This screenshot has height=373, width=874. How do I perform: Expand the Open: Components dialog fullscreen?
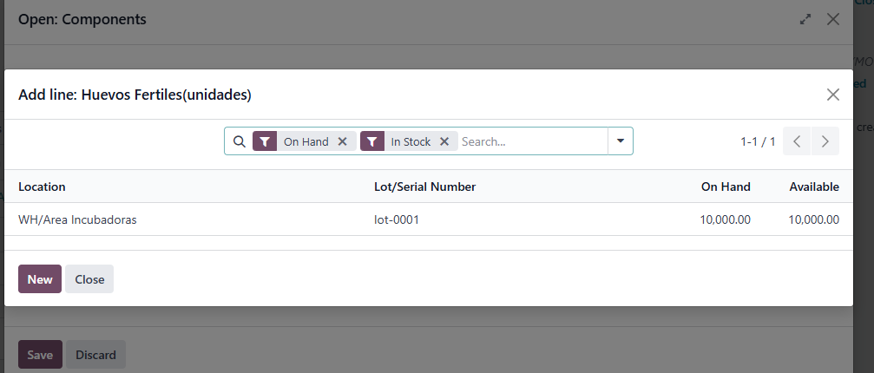point(805,19)
